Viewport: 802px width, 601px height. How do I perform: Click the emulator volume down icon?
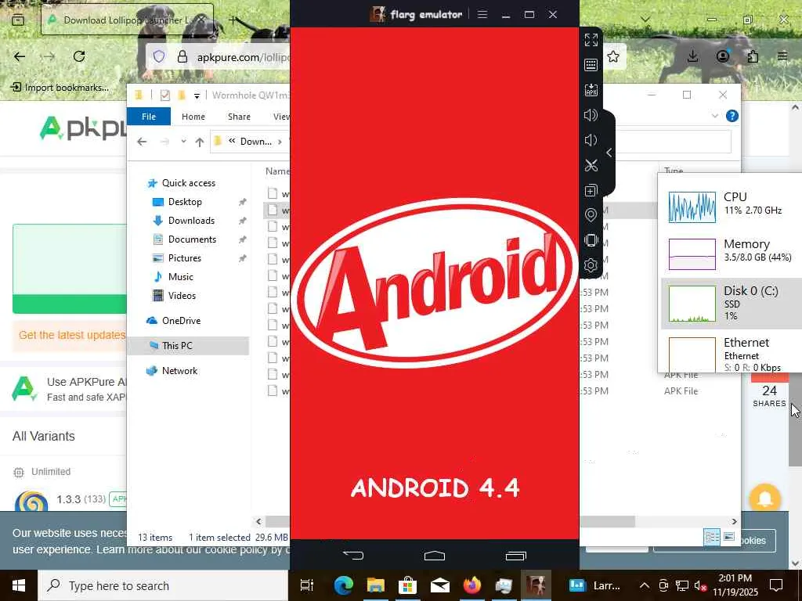(591, 140)
